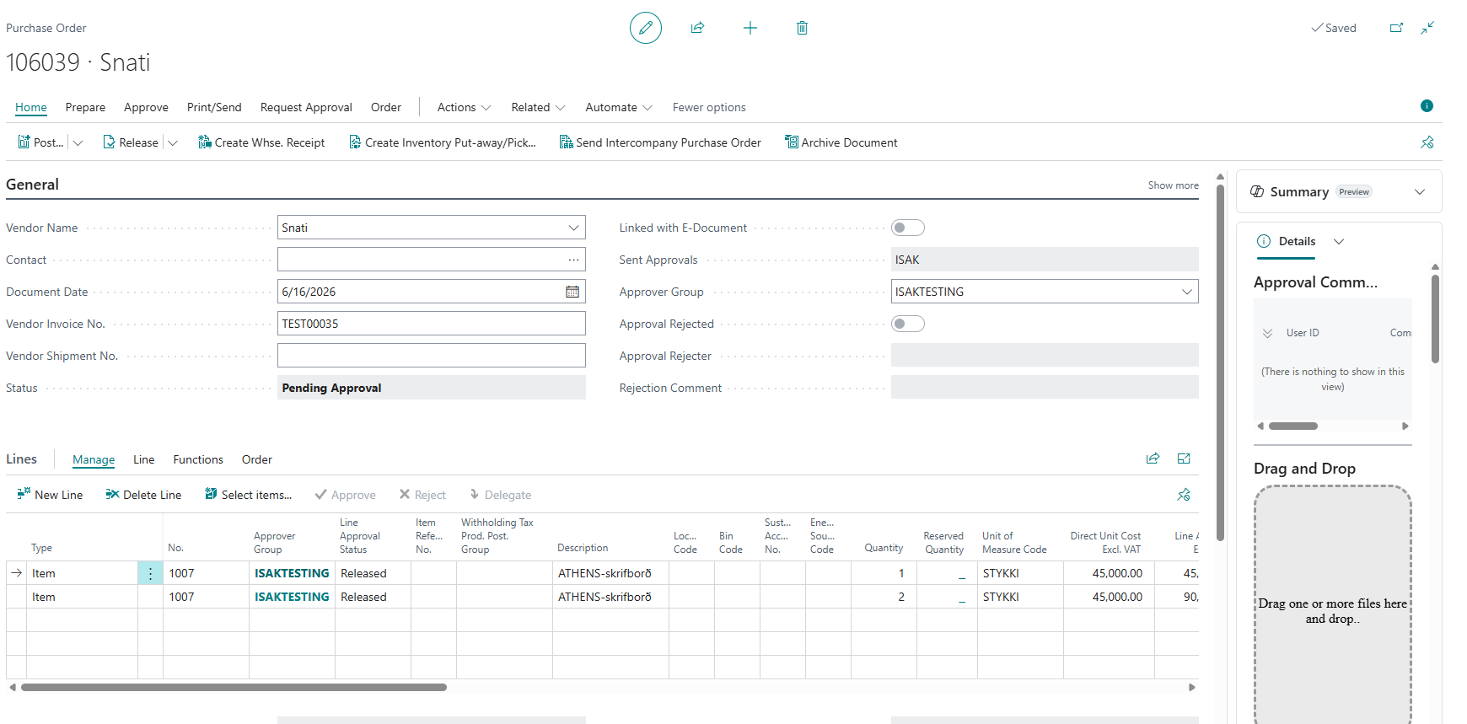This screenshot has width=1467, height=724.
Task: Open Vendor Name dropdown
Action: point(573,228)
